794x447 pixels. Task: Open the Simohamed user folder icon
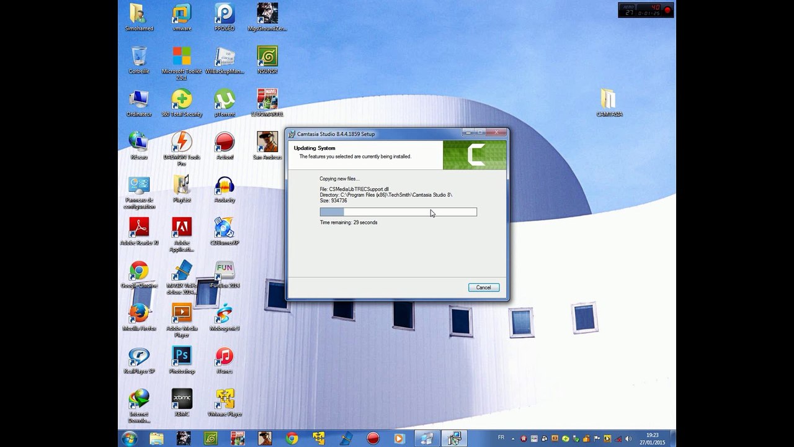tap(139, 17)
